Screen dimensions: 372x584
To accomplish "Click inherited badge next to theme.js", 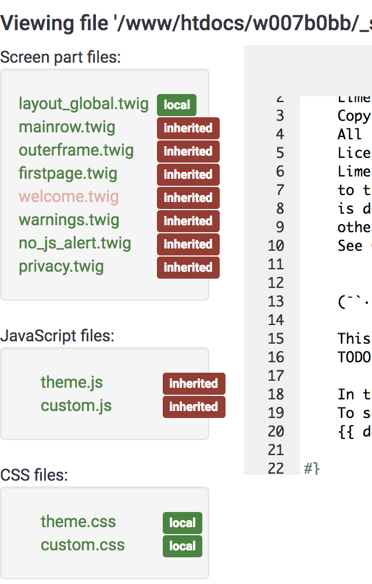I will click(x=194, y=384).
